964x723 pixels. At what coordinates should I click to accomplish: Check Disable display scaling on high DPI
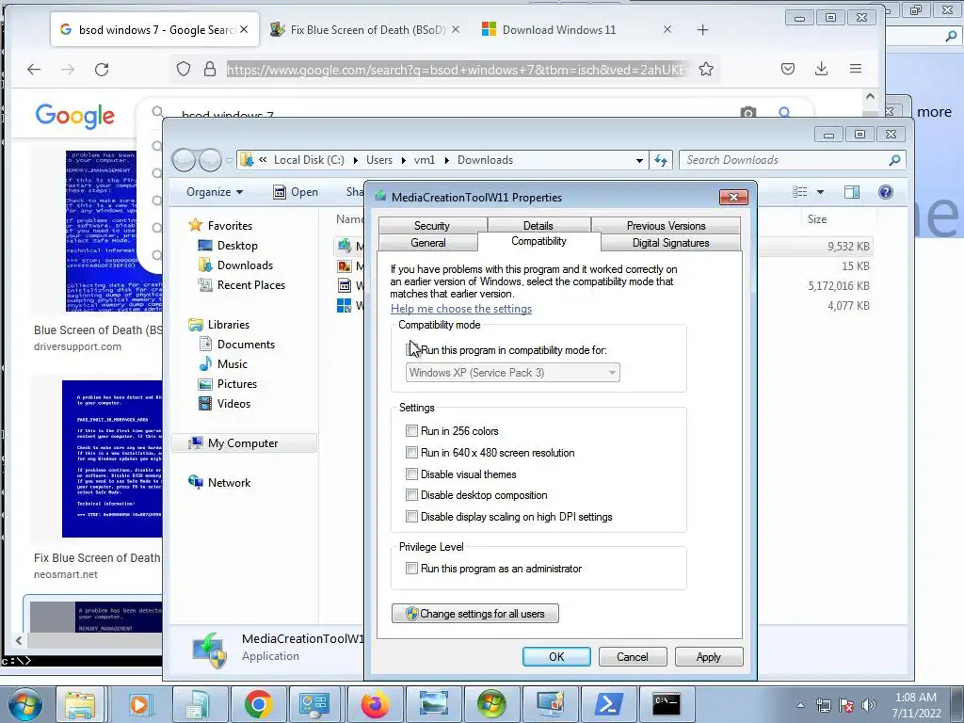pos(411,517)
